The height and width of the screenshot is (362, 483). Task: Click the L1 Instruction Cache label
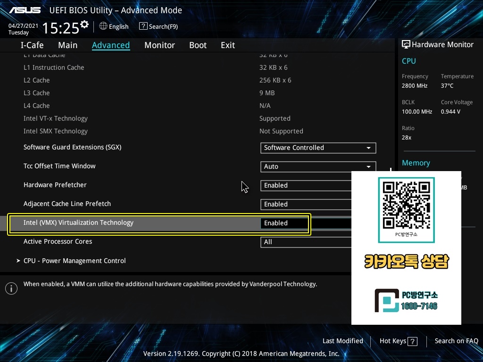tap(54, 67)
